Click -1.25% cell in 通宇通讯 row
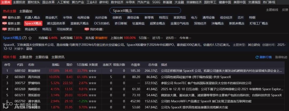Image resolution: width=289 pixels, height=111 pixels. pos(83,101)
